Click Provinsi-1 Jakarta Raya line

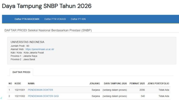pyautogui.click(x=24, y=56)
